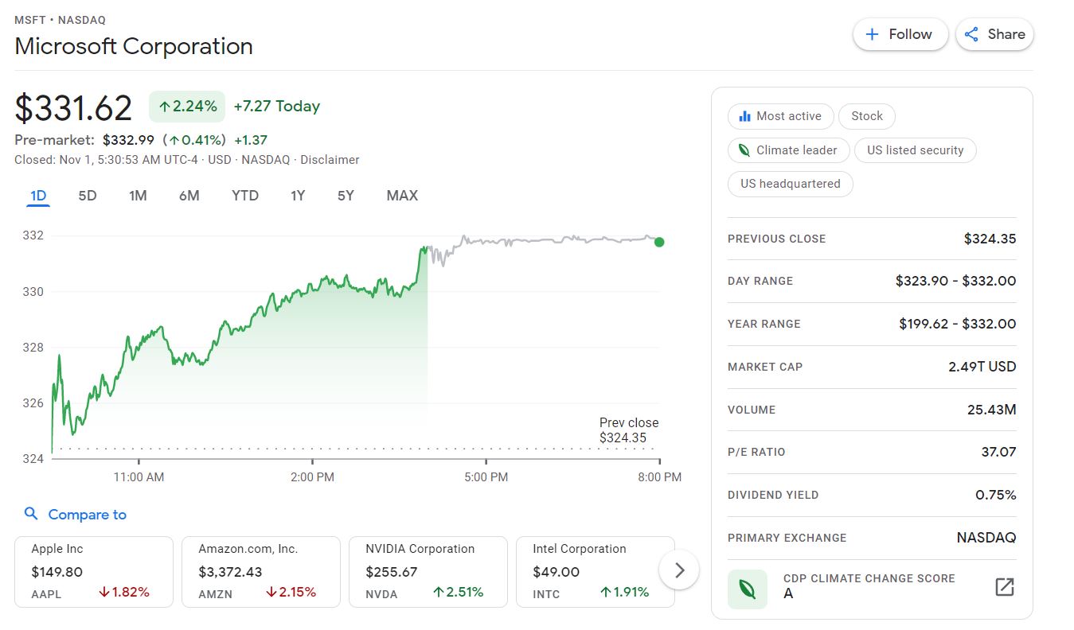Click the share icon in Share button
The image size is (1074, 630).
tap(971, 34)
